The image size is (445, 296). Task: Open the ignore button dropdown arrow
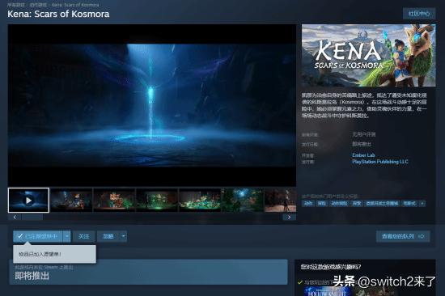pos(123,236)
